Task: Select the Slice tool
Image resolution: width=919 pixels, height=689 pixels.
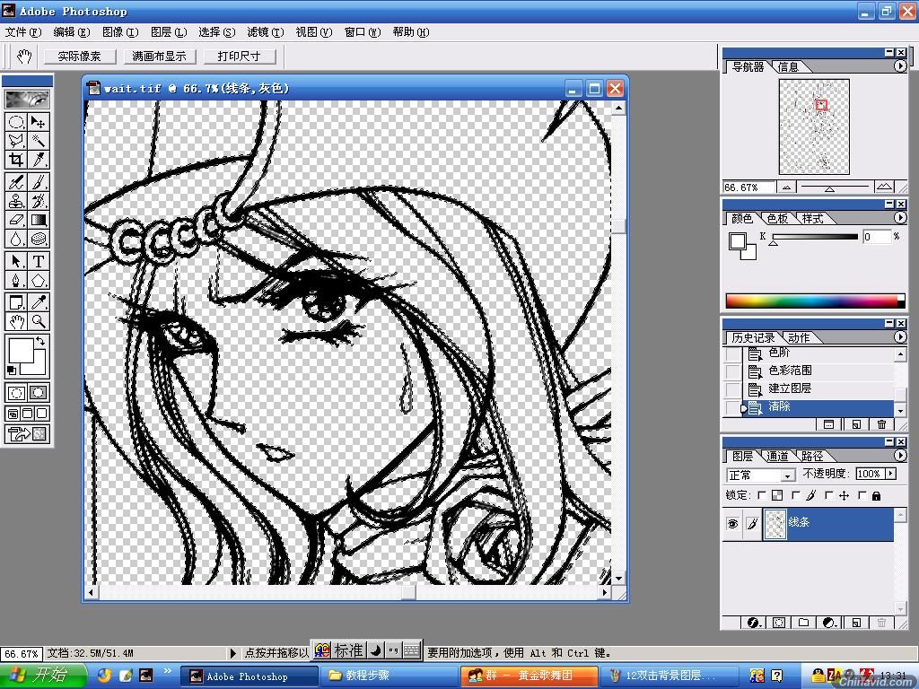Action: point(39,160)
